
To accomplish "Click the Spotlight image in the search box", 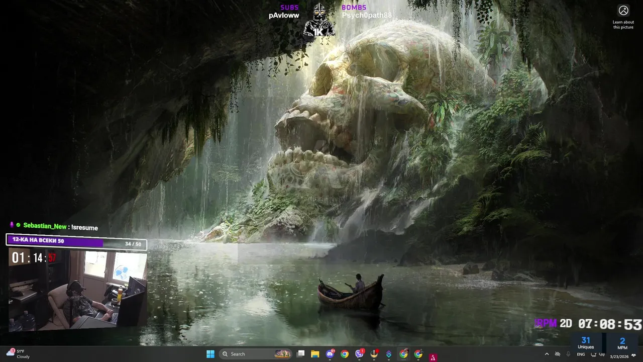I will (x=282, y=354).
